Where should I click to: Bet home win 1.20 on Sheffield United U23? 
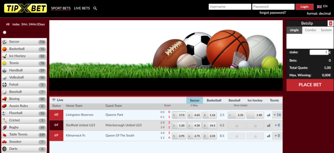point(179,125)
